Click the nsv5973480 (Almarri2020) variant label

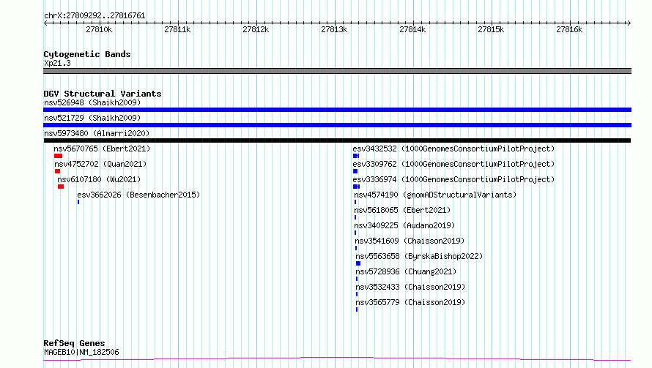[97, 133]
